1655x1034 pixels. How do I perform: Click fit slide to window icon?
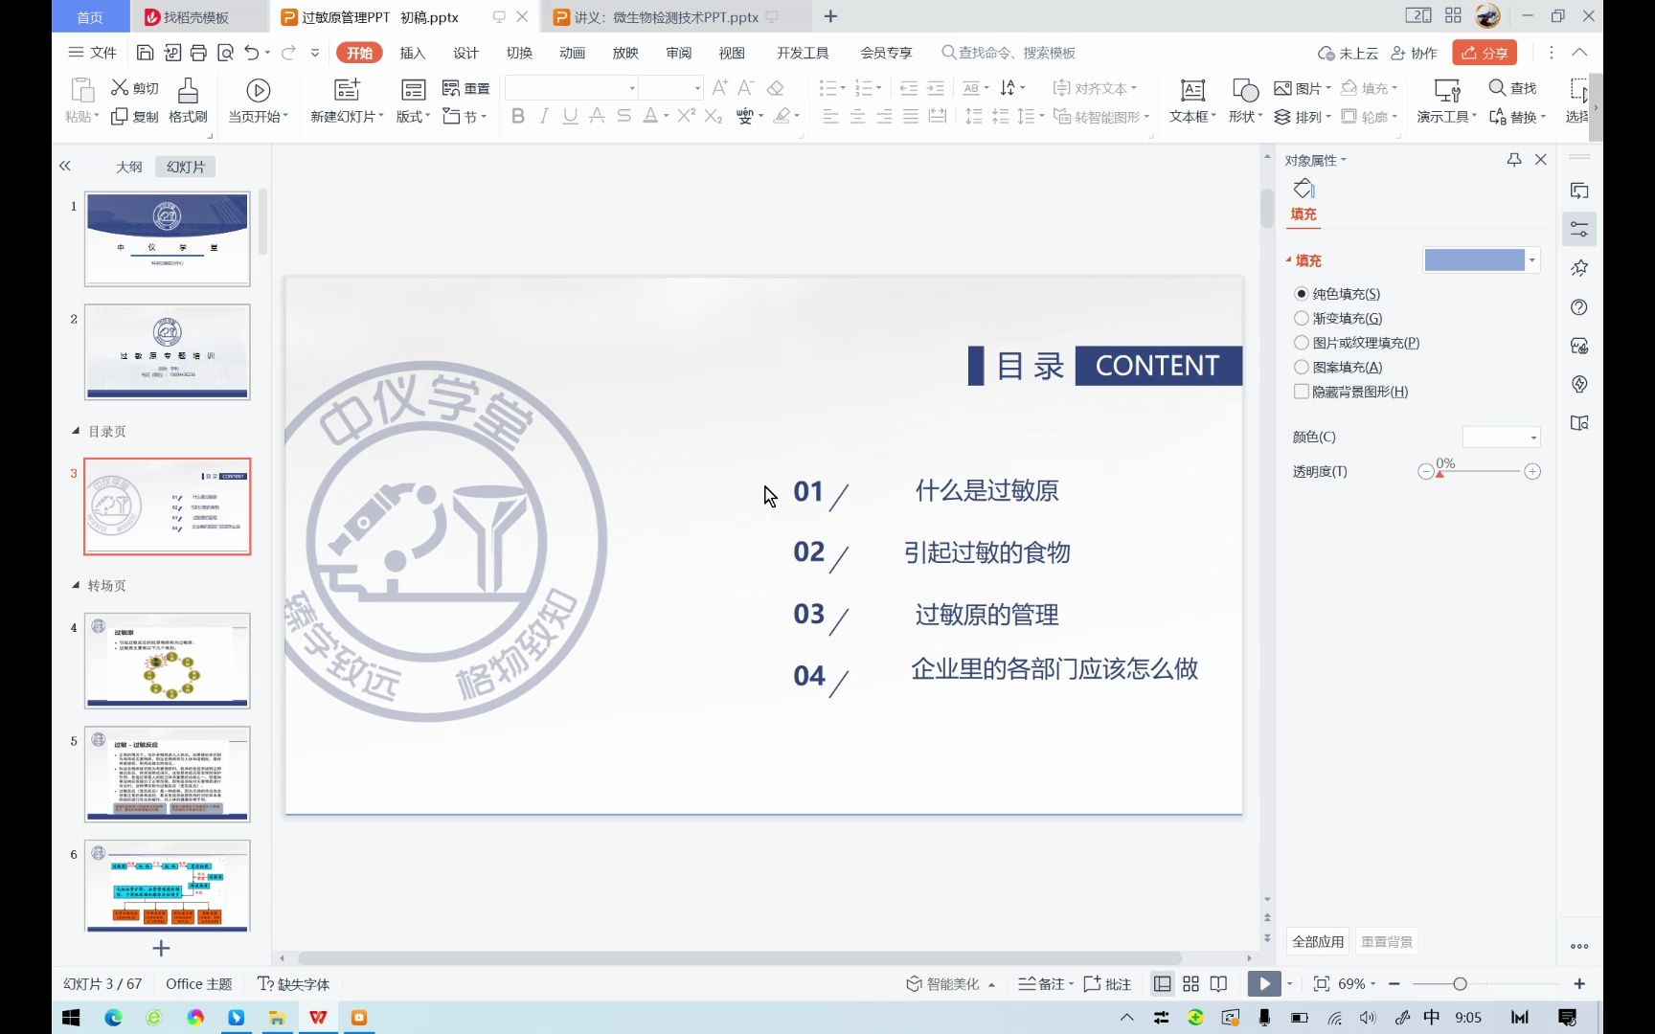1322,983
